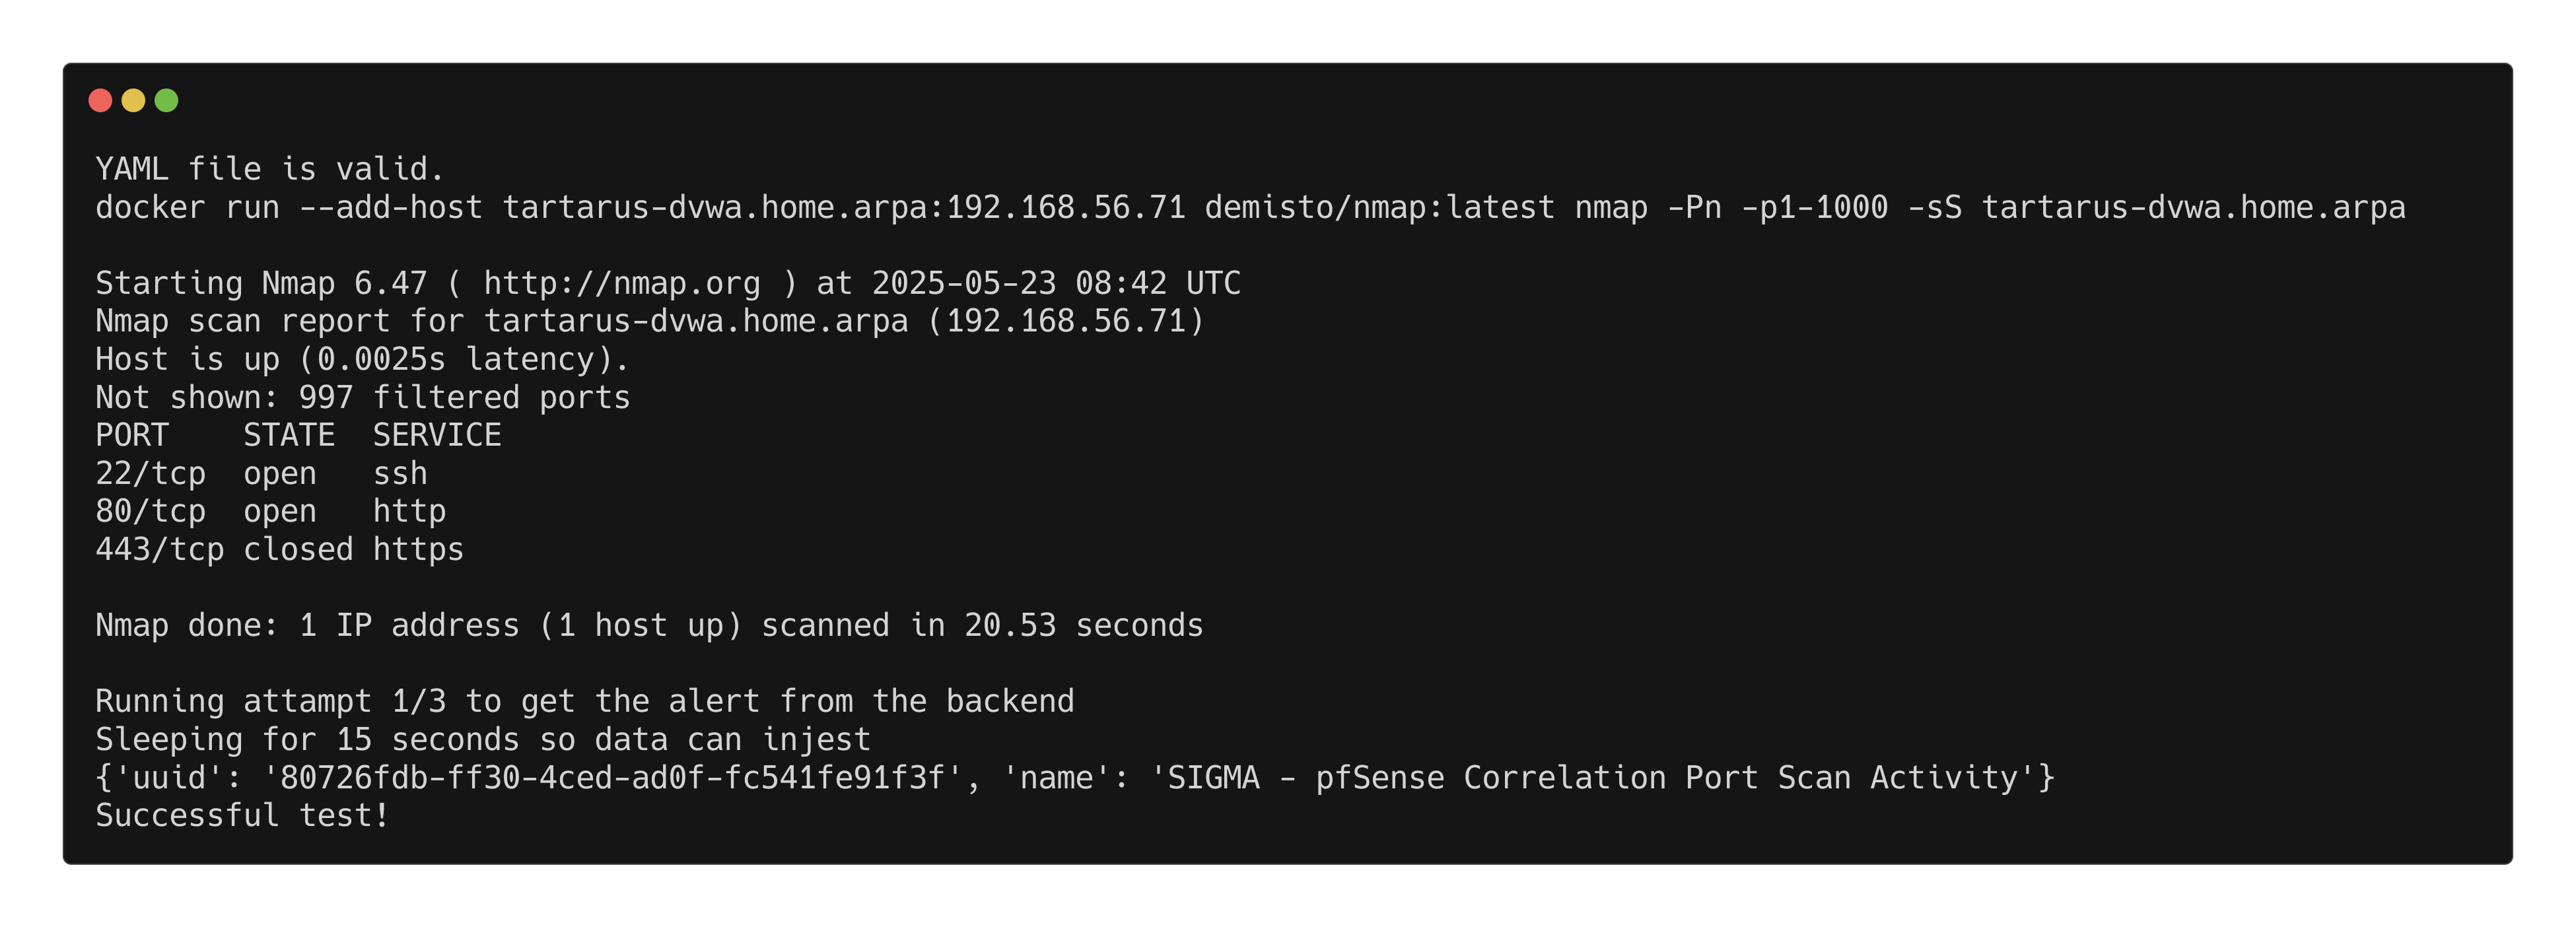
Task: Click the 80/tcp port entry
Action: pos(150,511)
